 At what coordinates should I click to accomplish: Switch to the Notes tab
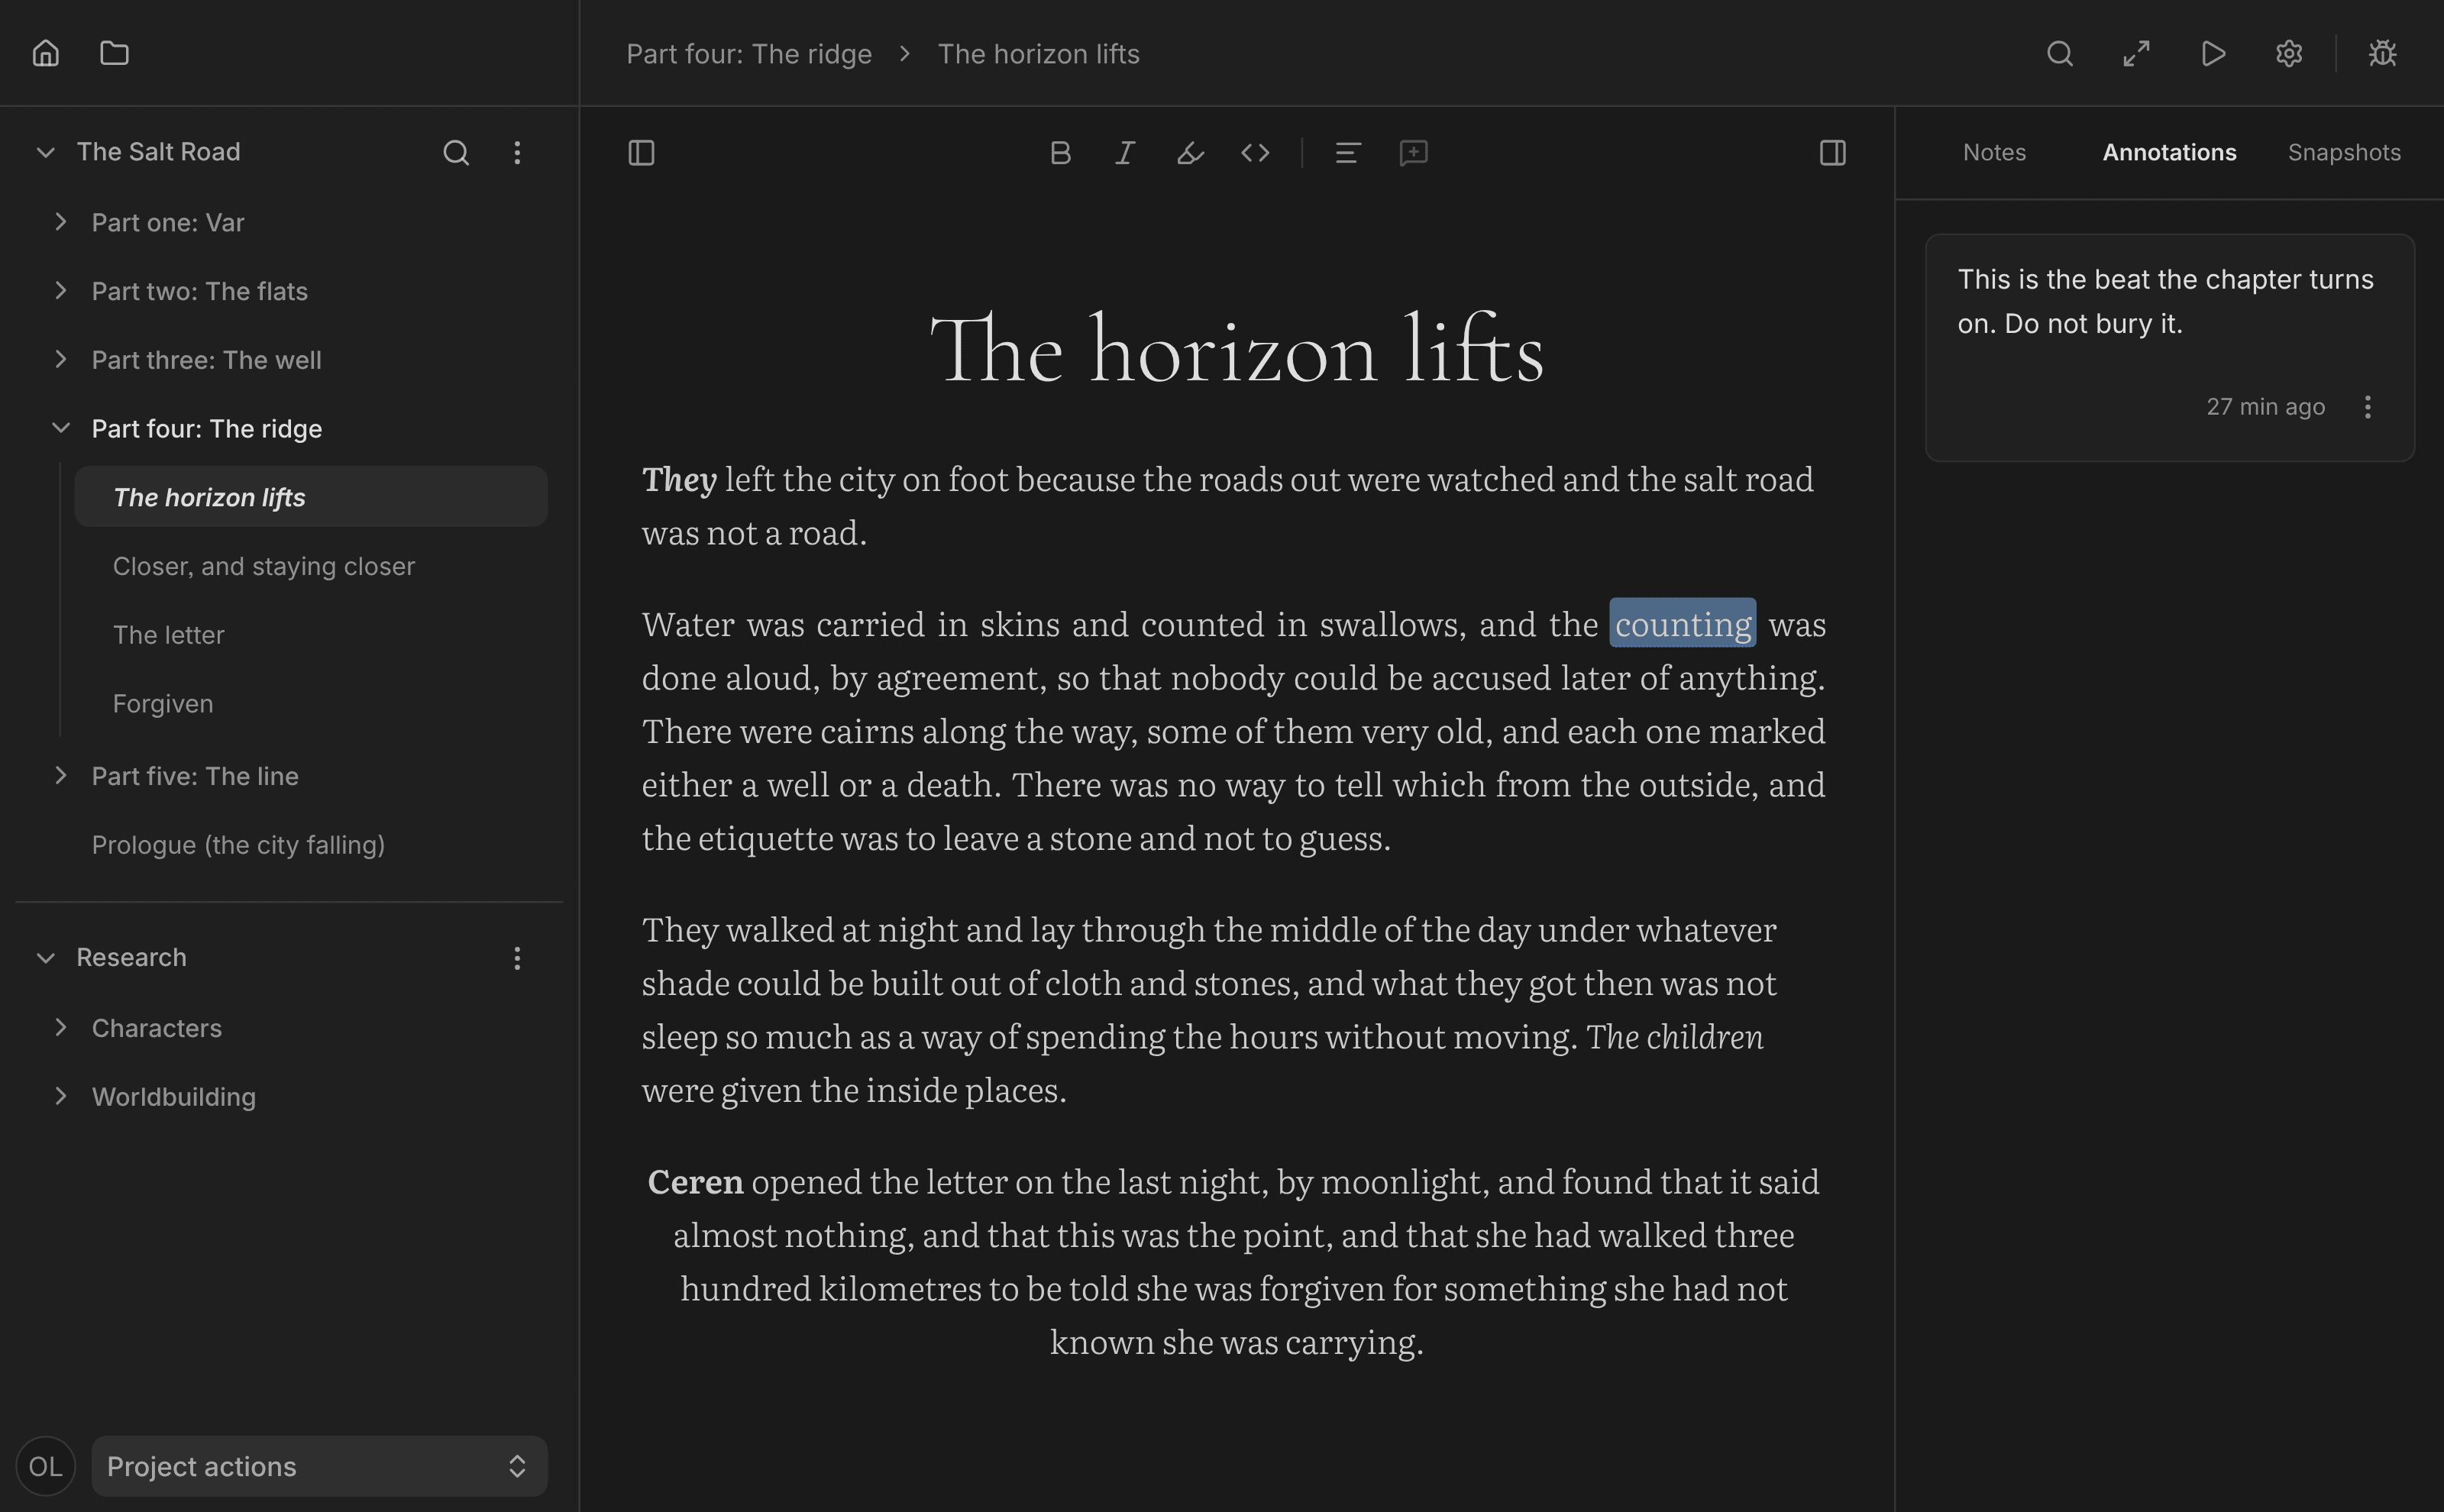tap(1994, 152)
